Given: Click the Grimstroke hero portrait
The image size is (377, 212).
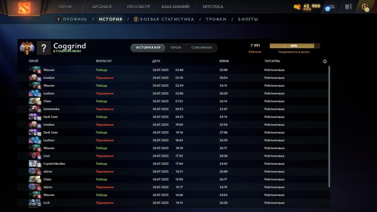Looking at the screenshot, I should coord(35,109).
